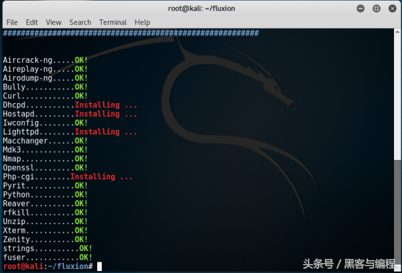The width and height of the screenshot is (402, 273).
Task: Click the Pyrit OK line
Action: click(x=46, y=185)
